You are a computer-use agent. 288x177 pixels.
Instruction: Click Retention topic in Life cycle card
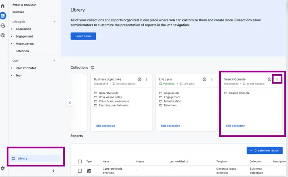click(170, 105)
